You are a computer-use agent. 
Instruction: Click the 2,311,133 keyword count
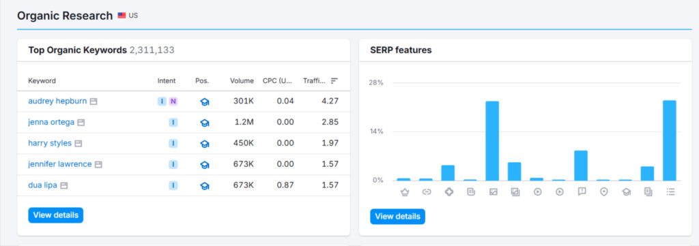tap(152, 50)
